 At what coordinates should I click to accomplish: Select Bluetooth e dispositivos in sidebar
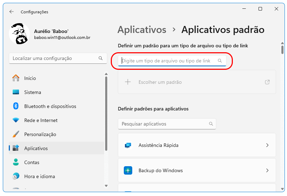point(56,106)
